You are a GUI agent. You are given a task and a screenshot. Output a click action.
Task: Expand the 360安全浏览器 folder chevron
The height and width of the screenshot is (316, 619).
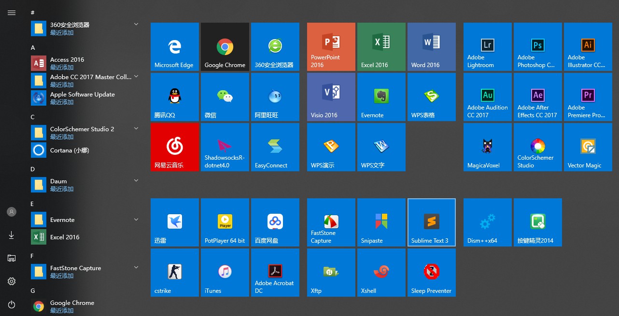pos(136,25)
